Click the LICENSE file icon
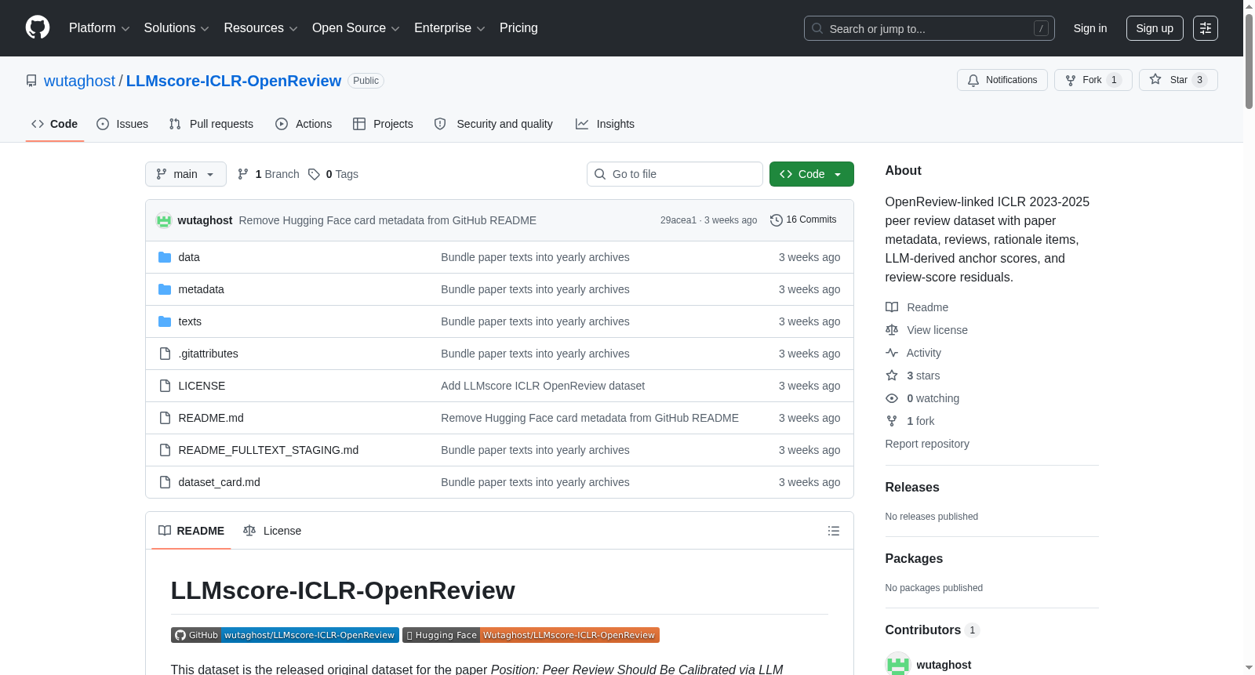 (x=165, y=386)
